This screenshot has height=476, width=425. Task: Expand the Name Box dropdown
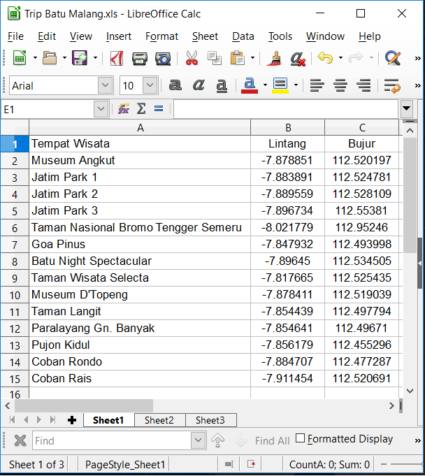point(101,109)
